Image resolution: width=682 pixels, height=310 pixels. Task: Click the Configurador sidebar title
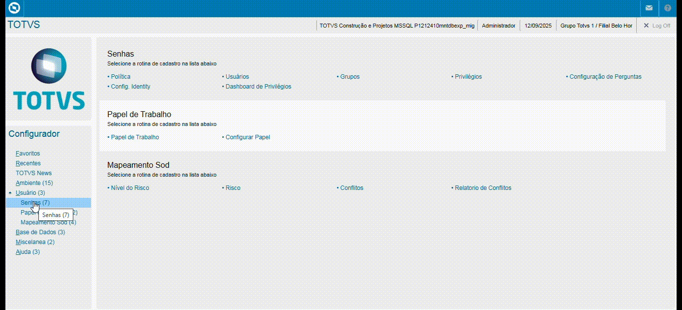point(34,134)
